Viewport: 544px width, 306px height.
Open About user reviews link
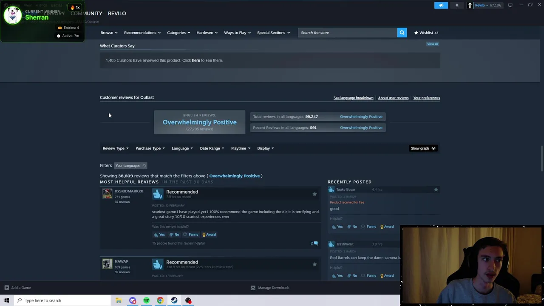tap(393, 98)
